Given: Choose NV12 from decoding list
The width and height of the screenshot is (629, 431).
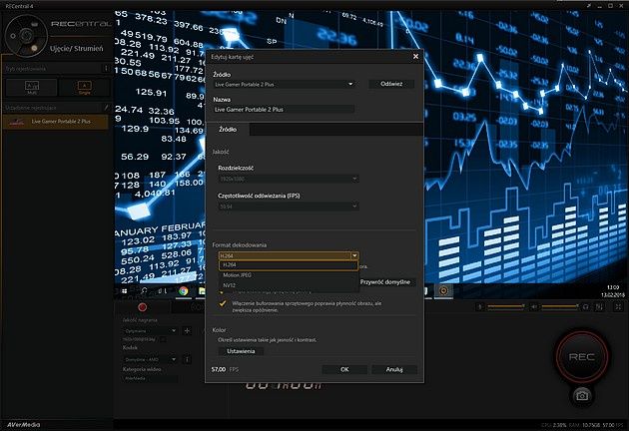Looking at the screenshot, I should point(289,285).
